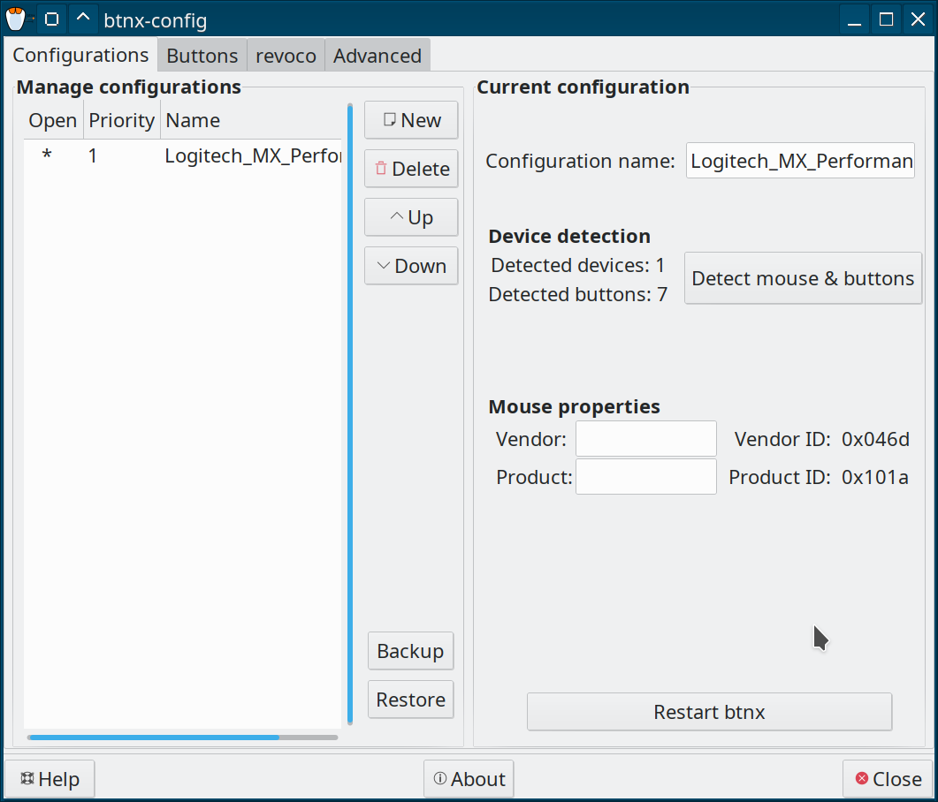This screenshot has width=938, height=802.
Task: Click the Product text field
Action: click(646, 476)
